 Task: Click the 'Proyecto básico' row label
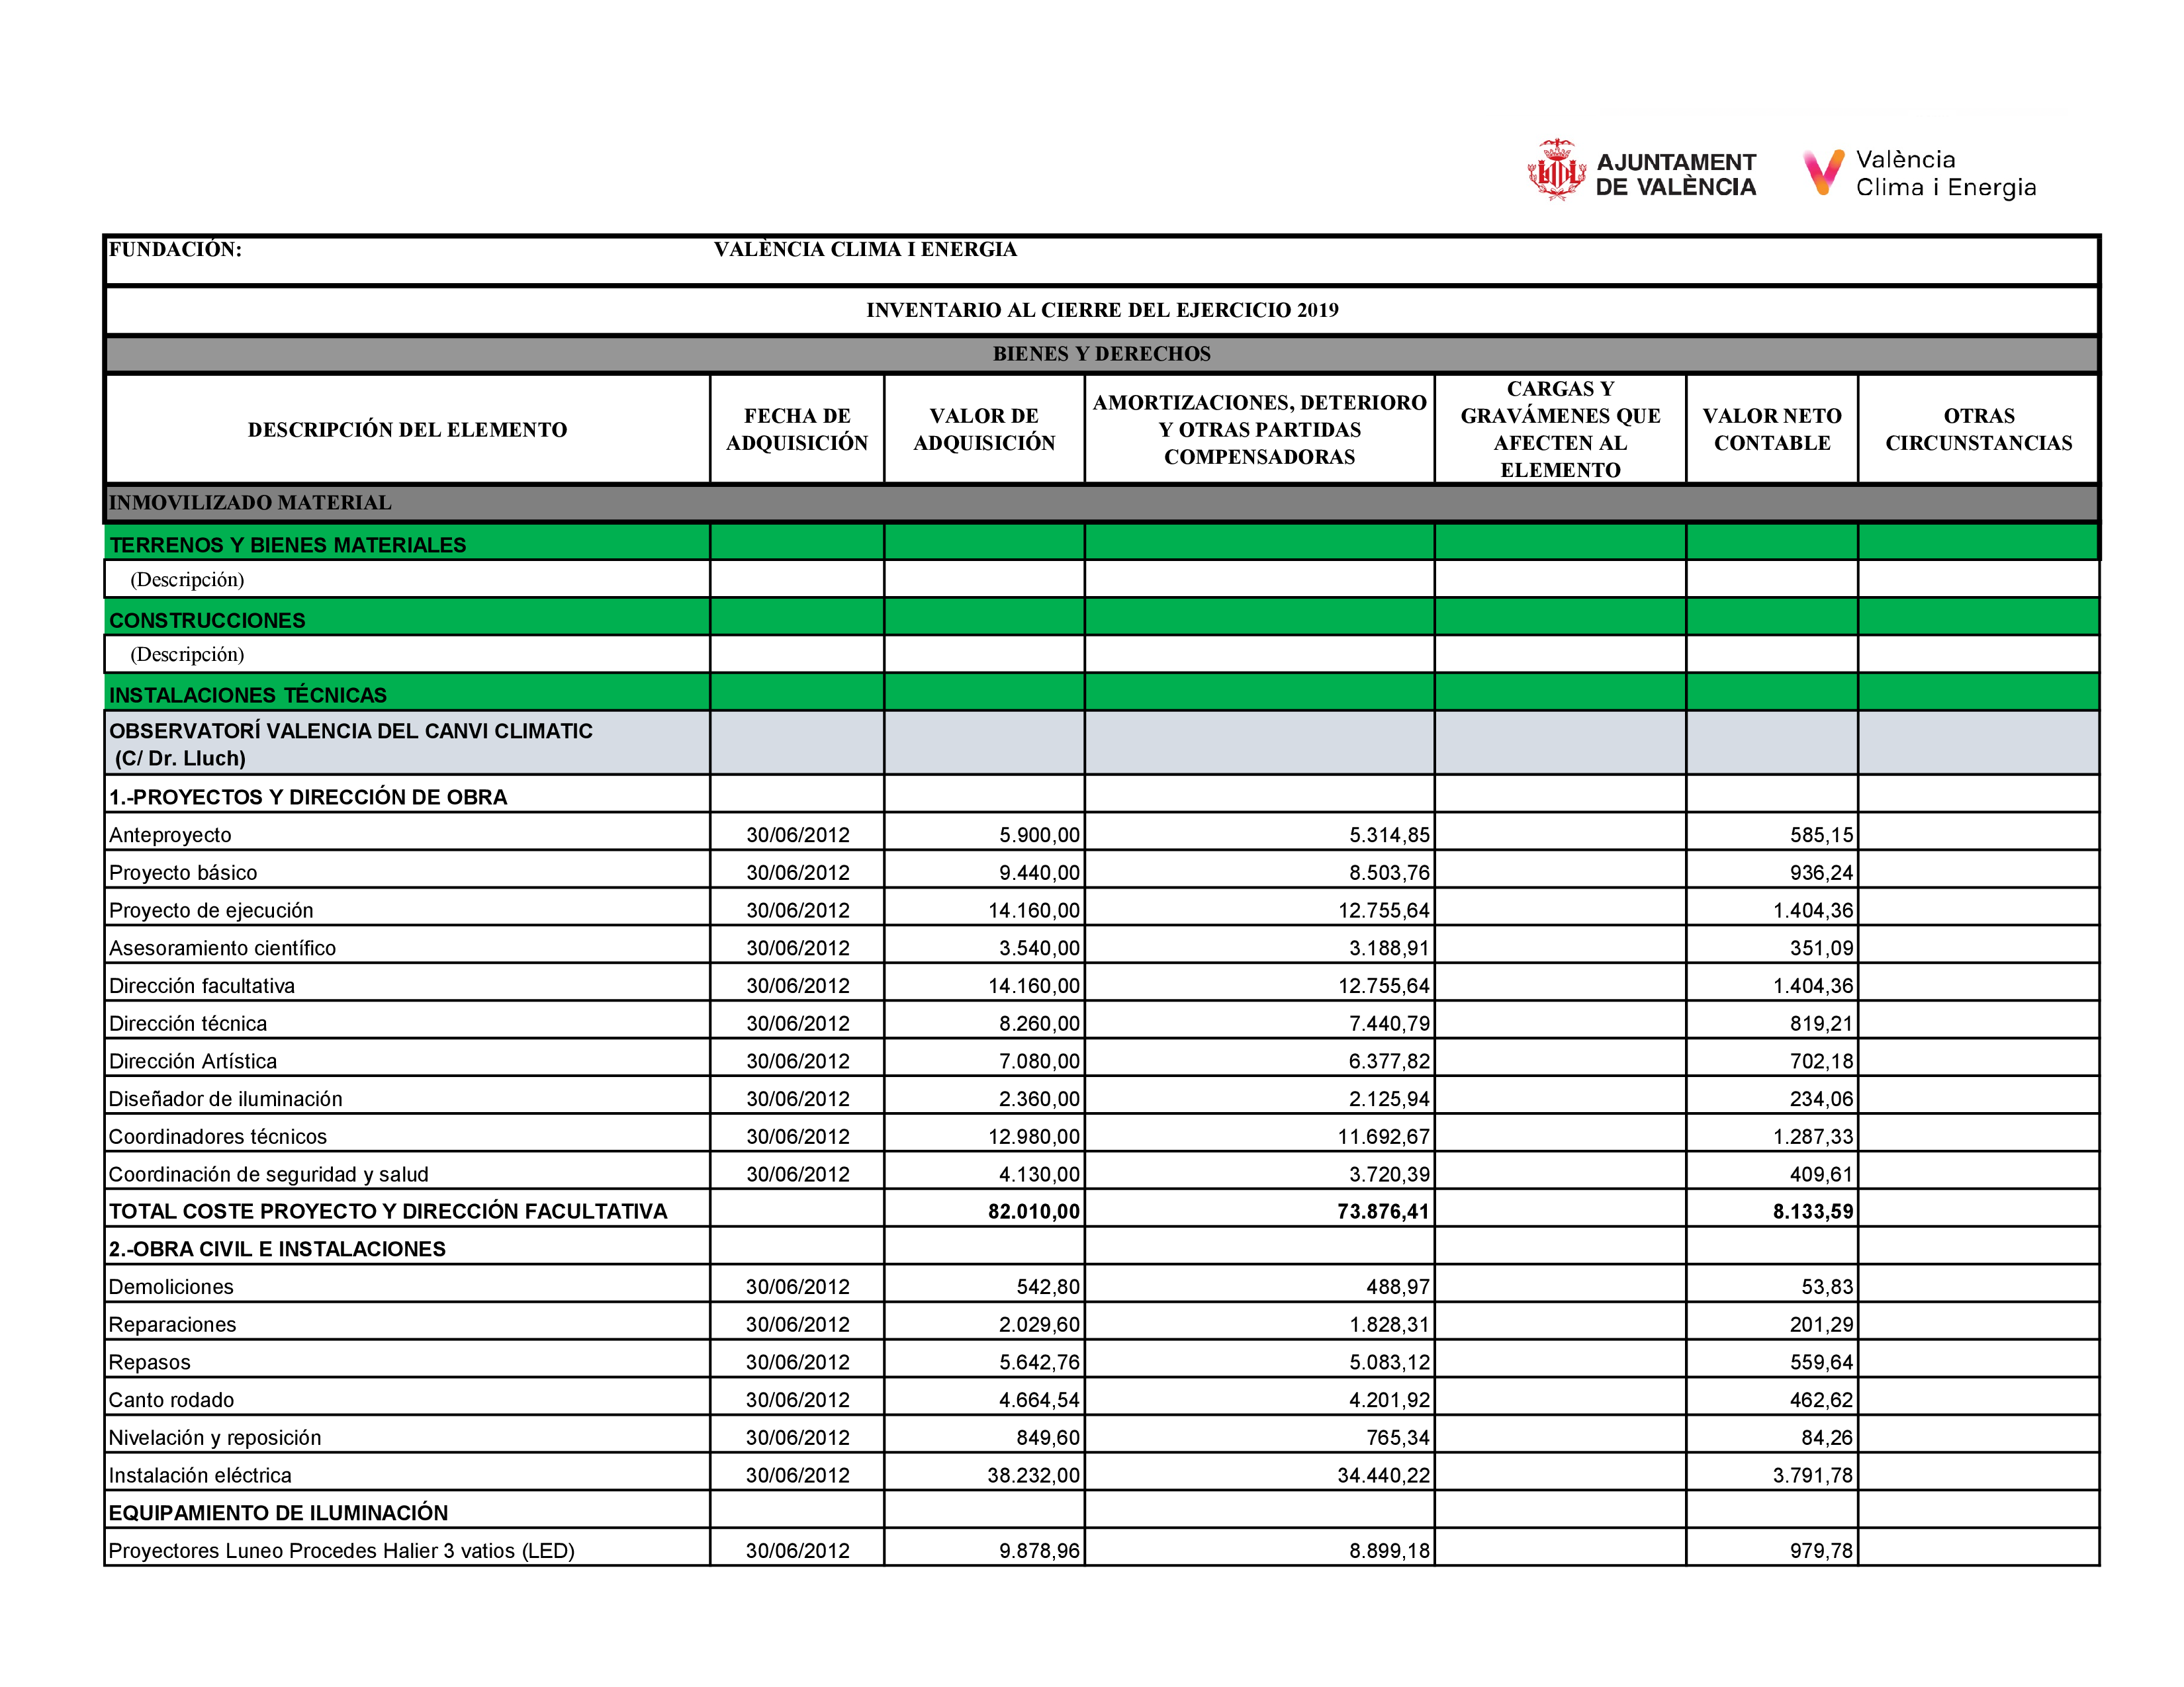[183, 873]
